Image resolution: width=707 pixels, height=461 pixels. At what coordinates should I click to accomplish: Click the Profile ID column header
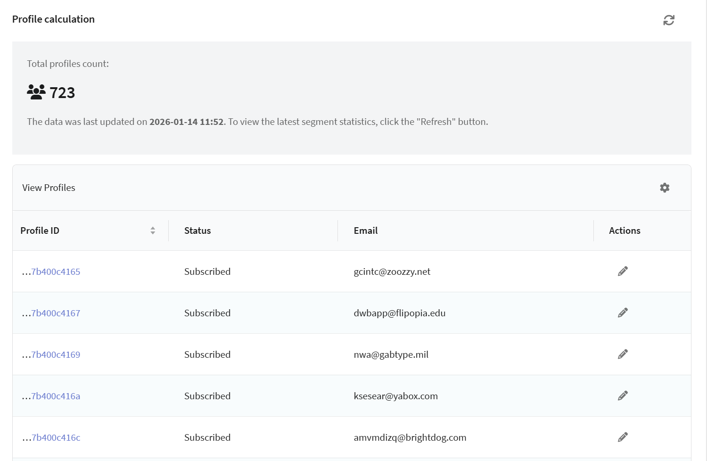(40, 230)
